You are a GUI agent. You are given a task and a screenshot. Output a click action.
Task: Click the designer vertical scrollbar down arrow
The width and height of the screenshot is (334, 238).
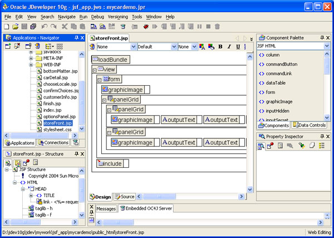pos(250,190)
